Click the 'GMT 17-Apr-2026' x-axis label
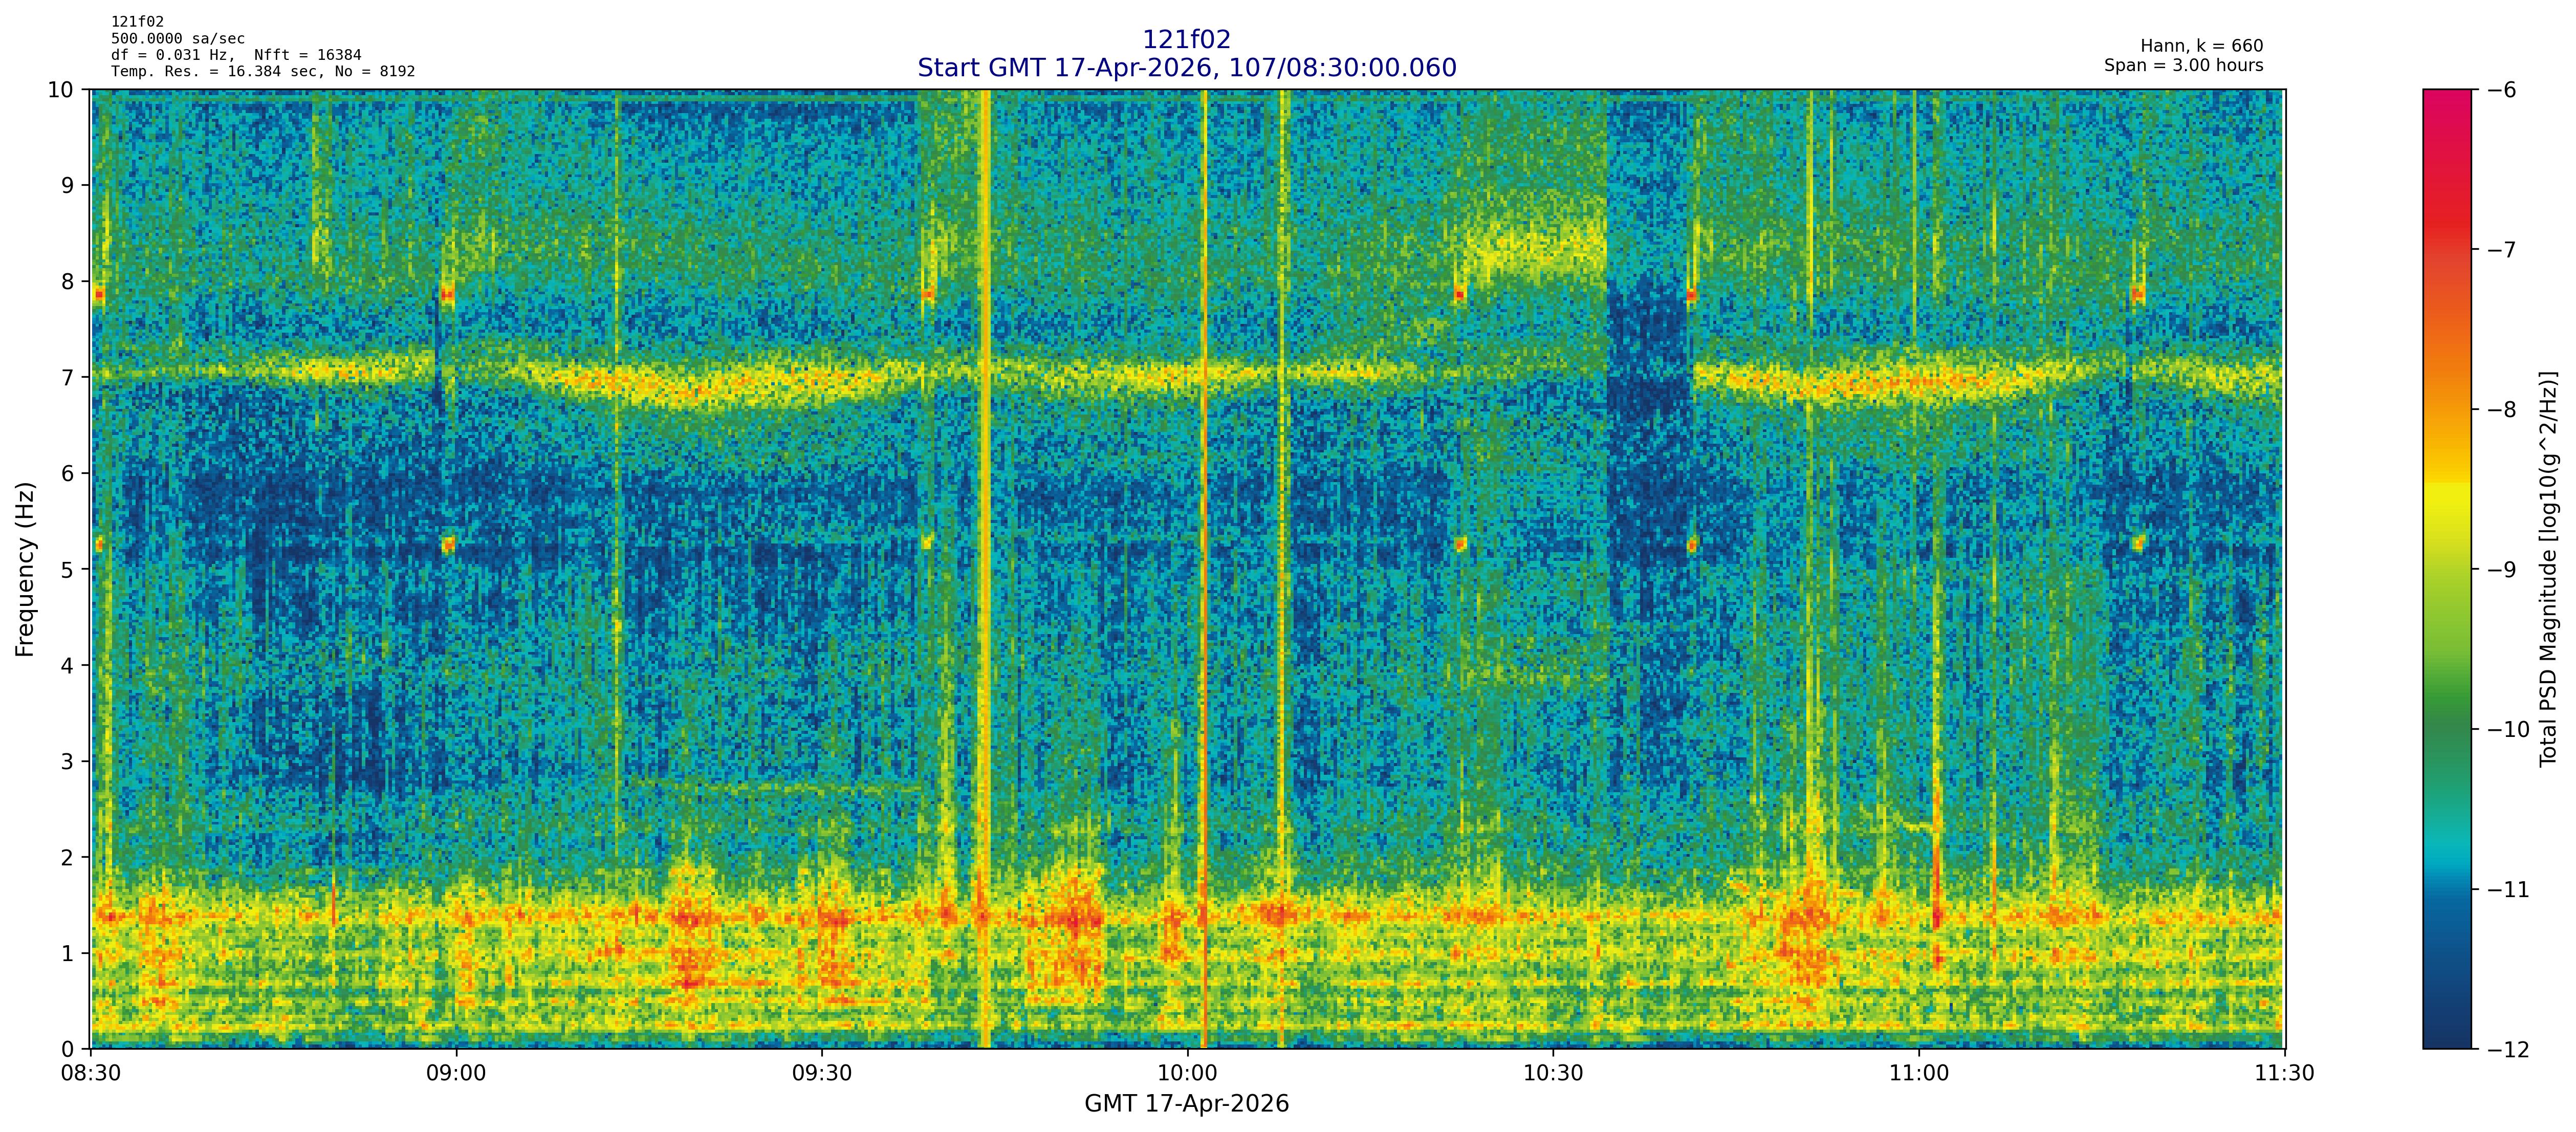 point(1186,1104)
